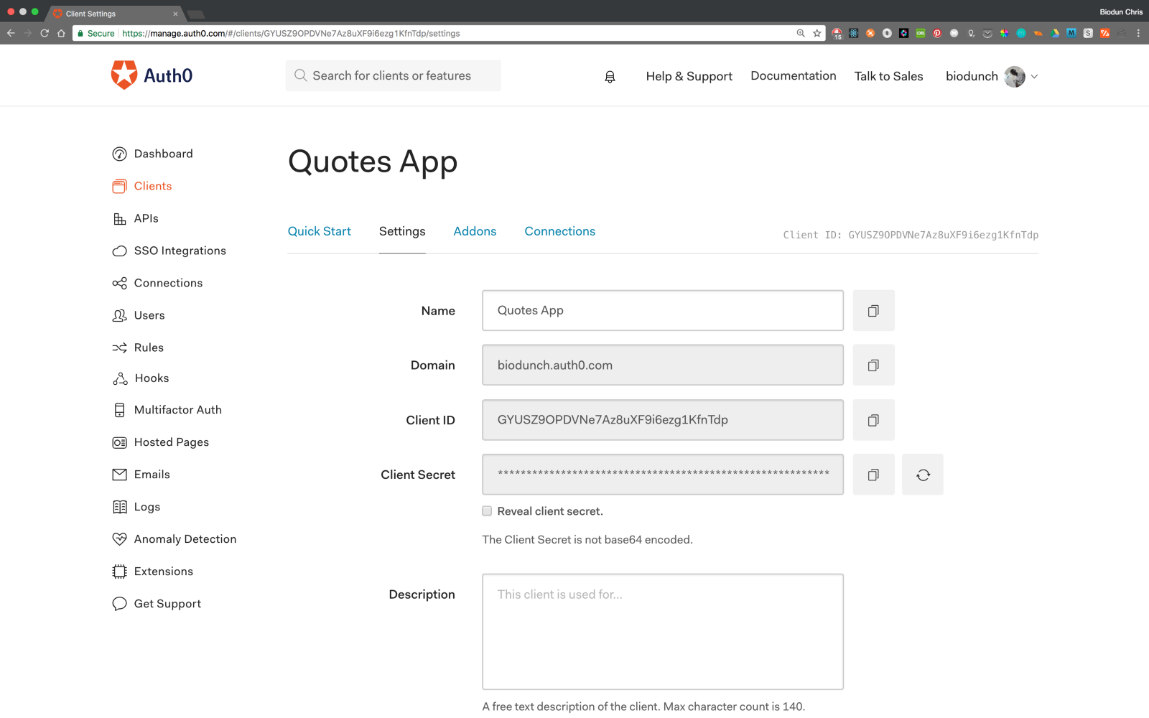Click the Domain field
The height and width of the screenshot is (718, 1149).
click(x=663, y=365)
